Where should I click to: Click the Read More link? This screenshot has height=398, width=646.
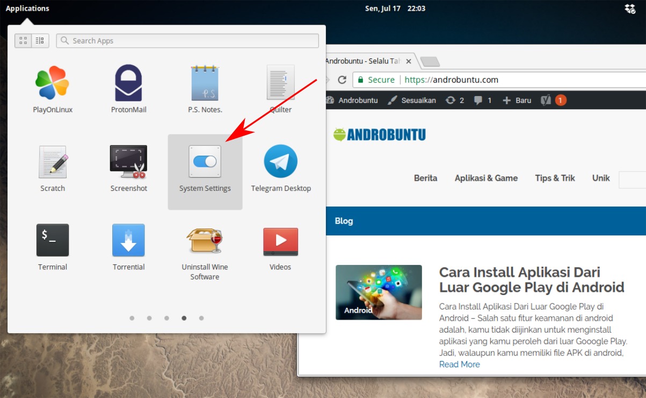459,364
